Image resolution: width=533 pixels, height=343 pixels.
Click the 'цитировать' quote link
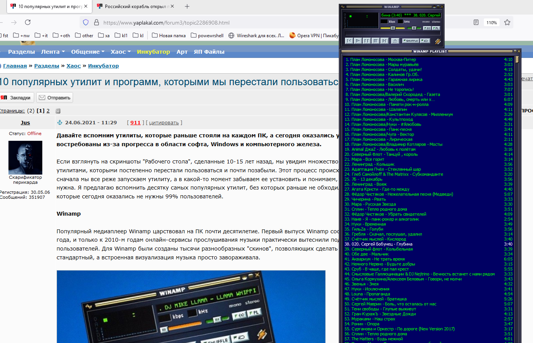[x=164, y=122]
